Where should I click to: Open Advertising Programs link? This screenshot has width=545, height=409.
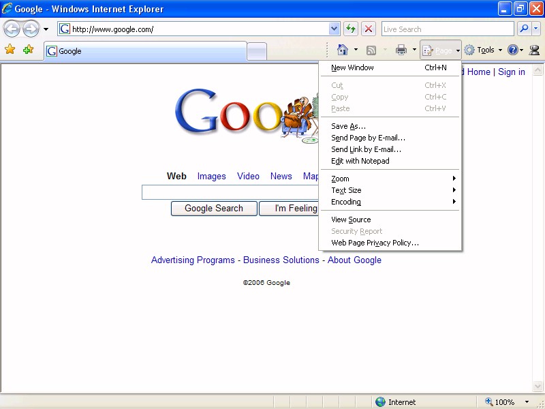(193, 260)
